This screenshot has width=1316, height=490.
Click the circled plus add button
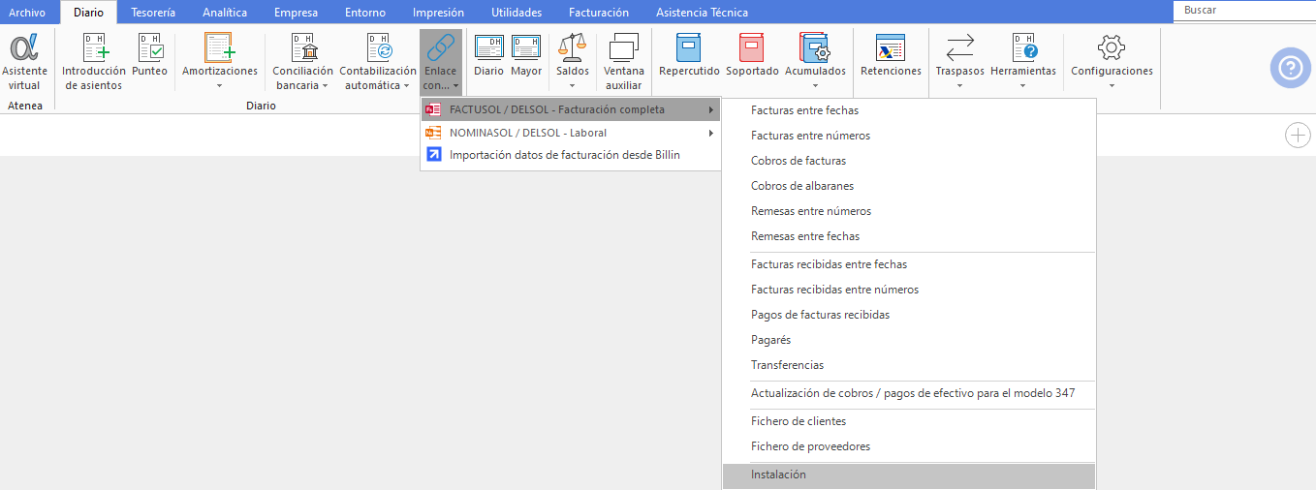click(x=1298, y=136)
